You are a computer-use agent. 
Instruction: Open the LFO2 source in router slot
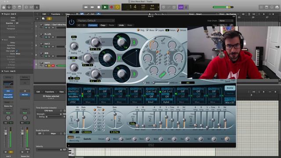point(73,102)
